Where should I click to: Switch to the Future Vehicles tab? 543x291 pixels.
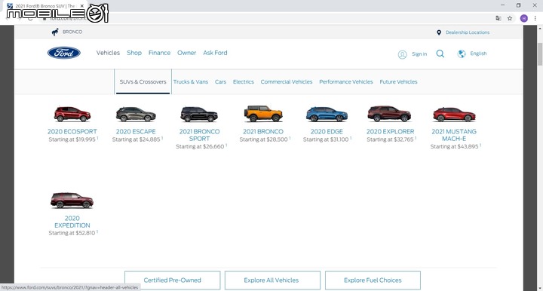tap(398, 81)
